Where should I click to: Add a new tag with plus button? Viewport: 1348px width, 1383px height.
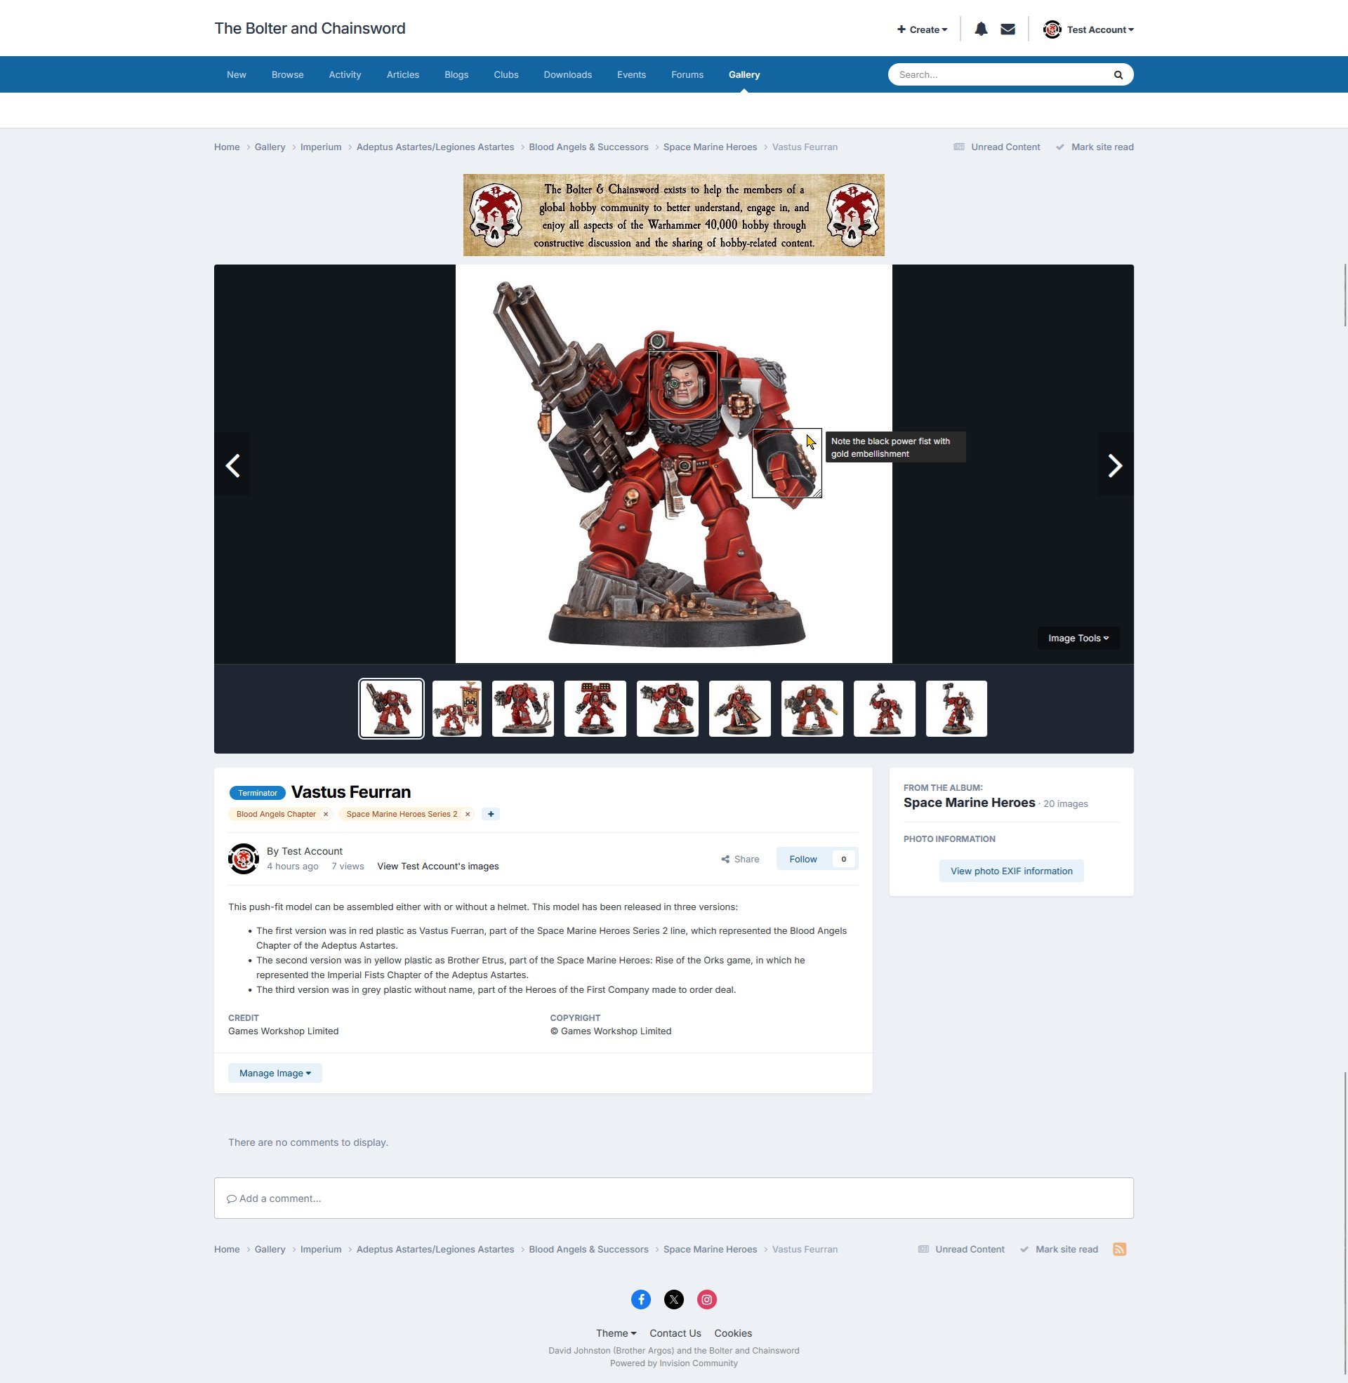491,814
